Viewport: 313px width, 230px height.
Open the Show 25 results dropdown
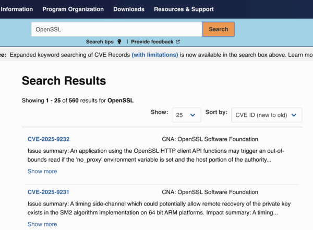(x=186, y=115)
